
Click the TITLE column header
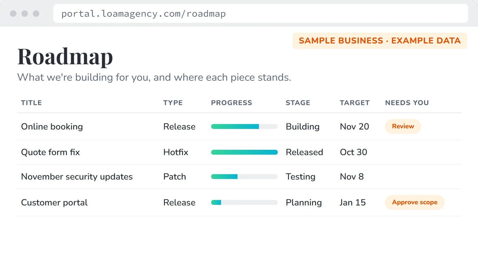pos(31,103)
